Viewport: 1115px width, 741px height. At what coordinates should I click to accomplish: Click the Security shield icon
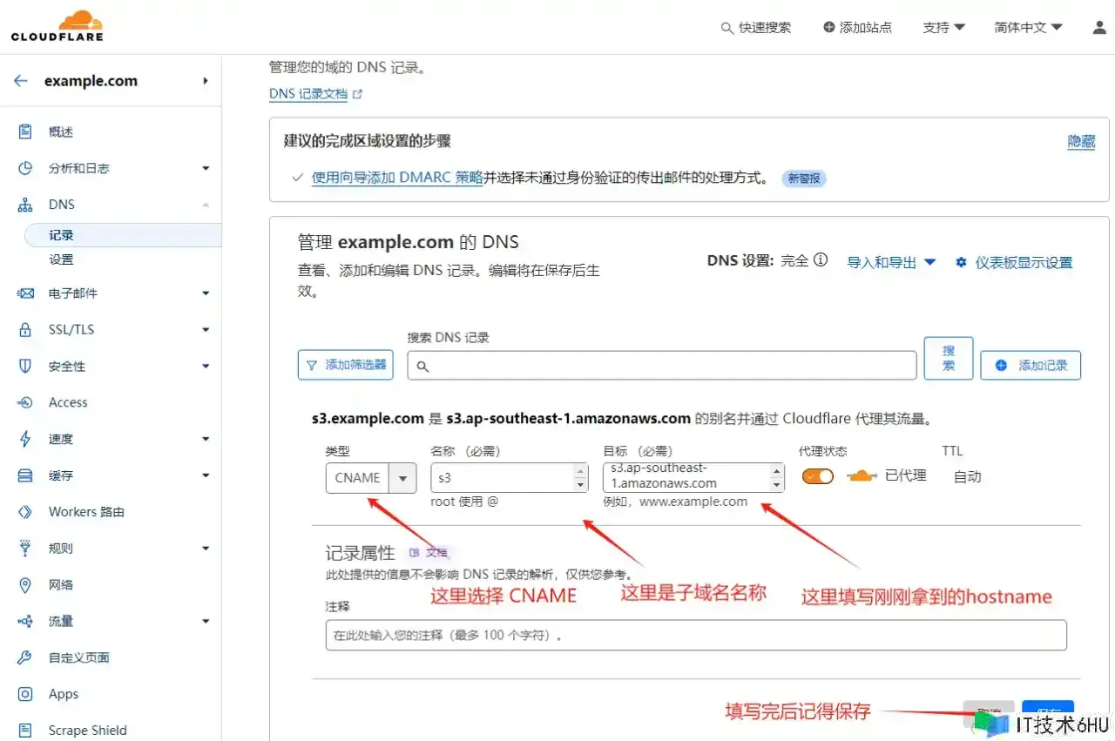coord(25,366)
